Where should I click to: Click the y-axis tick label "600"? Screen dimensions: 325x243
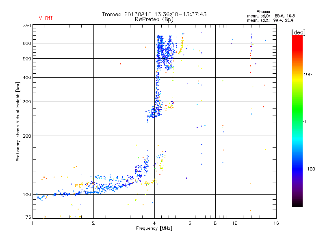tap(27, 43)
